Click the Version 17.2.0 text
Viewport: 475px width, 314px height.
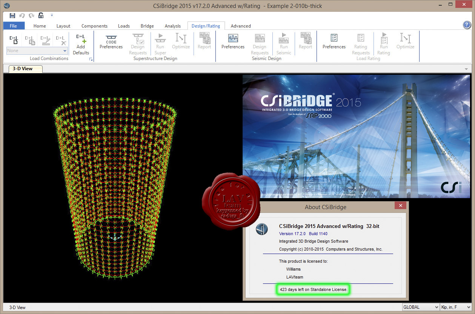click(x=292, y=234)
